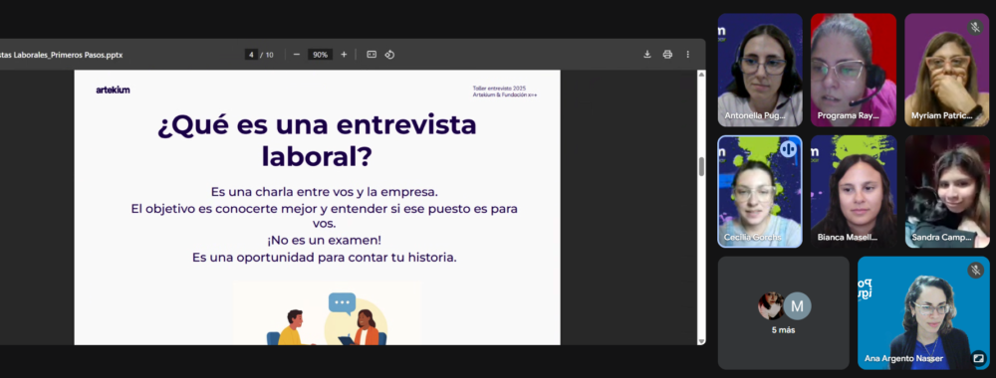Download the presentation file
Viewport: 996px width, 378px height.
[x=647, y=55]
